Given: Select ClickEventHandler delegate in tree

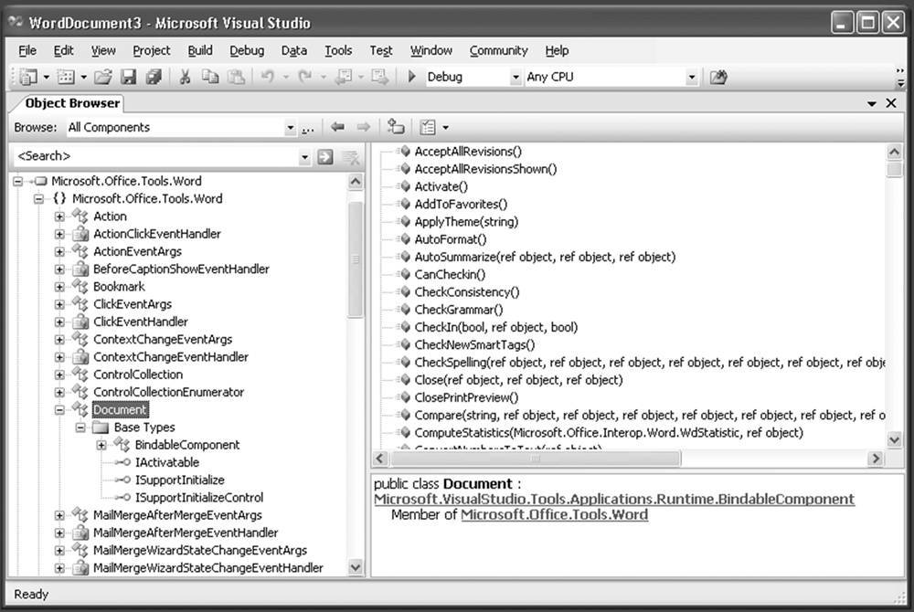Looking at the screenshot, I should click(x=141, y=322).
